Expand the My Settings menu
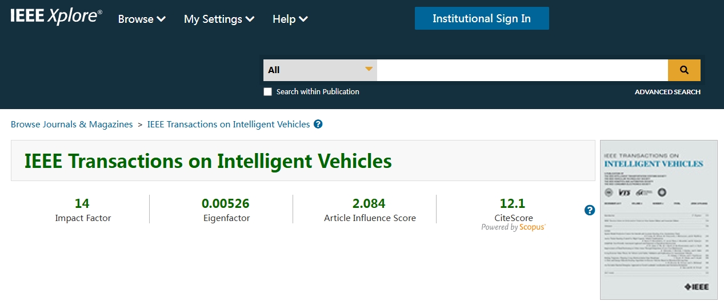The width and height of the screenshot is (724, 305). 219,19
